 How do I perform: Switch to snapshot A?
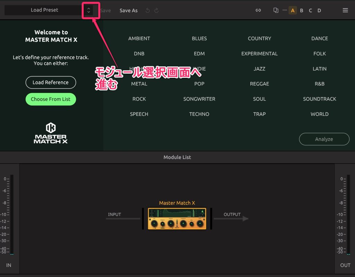point(293,10)
